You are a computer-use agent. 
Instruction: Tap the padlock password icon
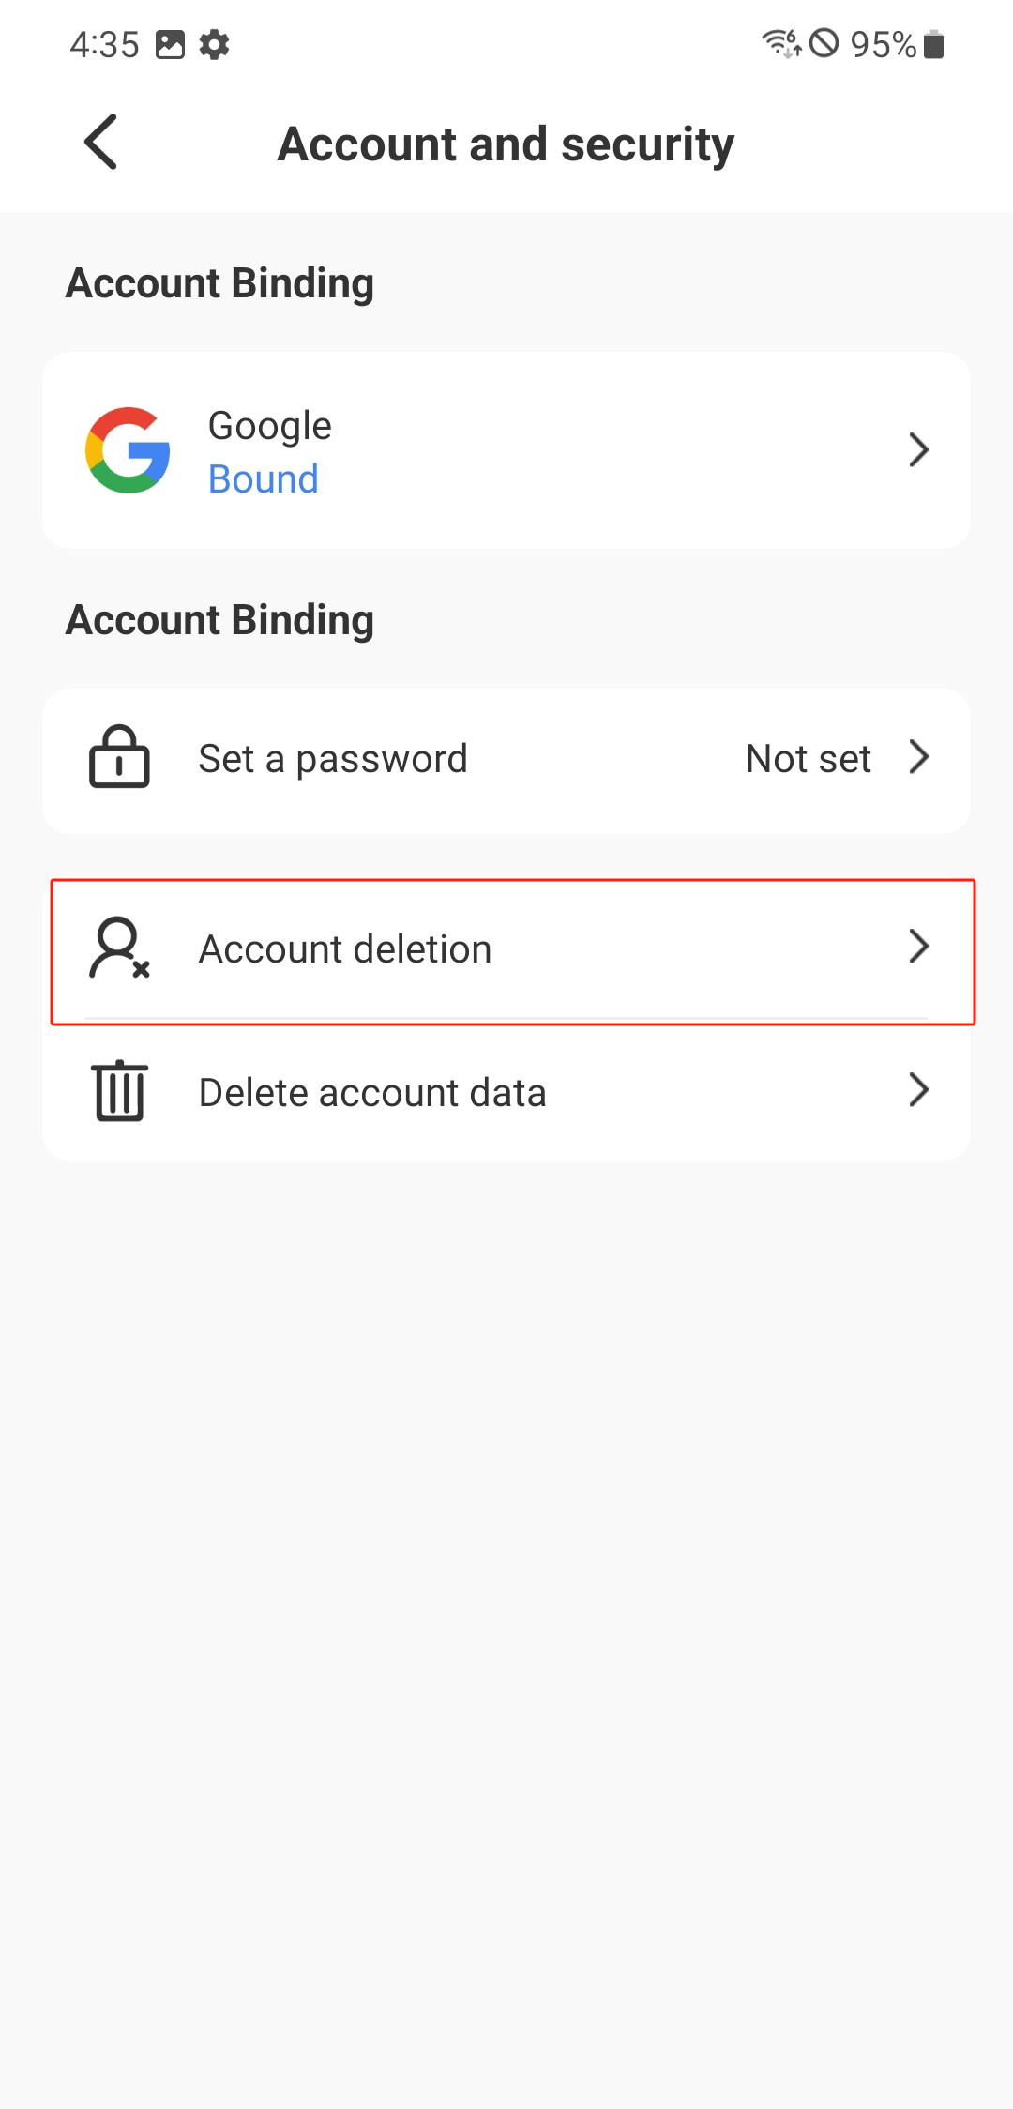(119, 757)
